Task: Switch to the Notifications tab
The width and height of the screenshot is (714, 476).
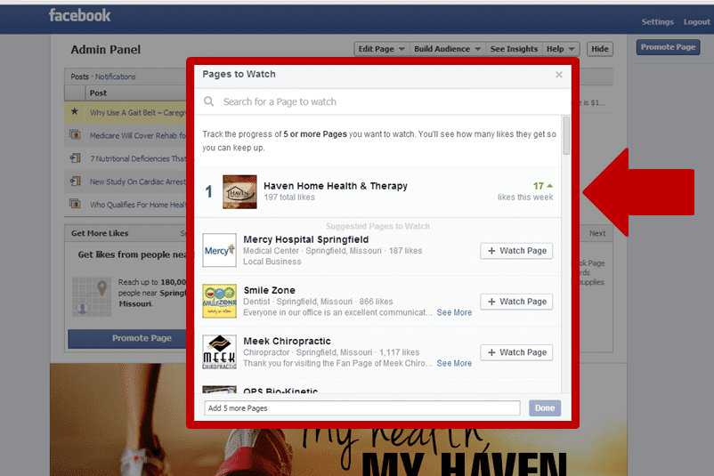Action: [115, 77]
